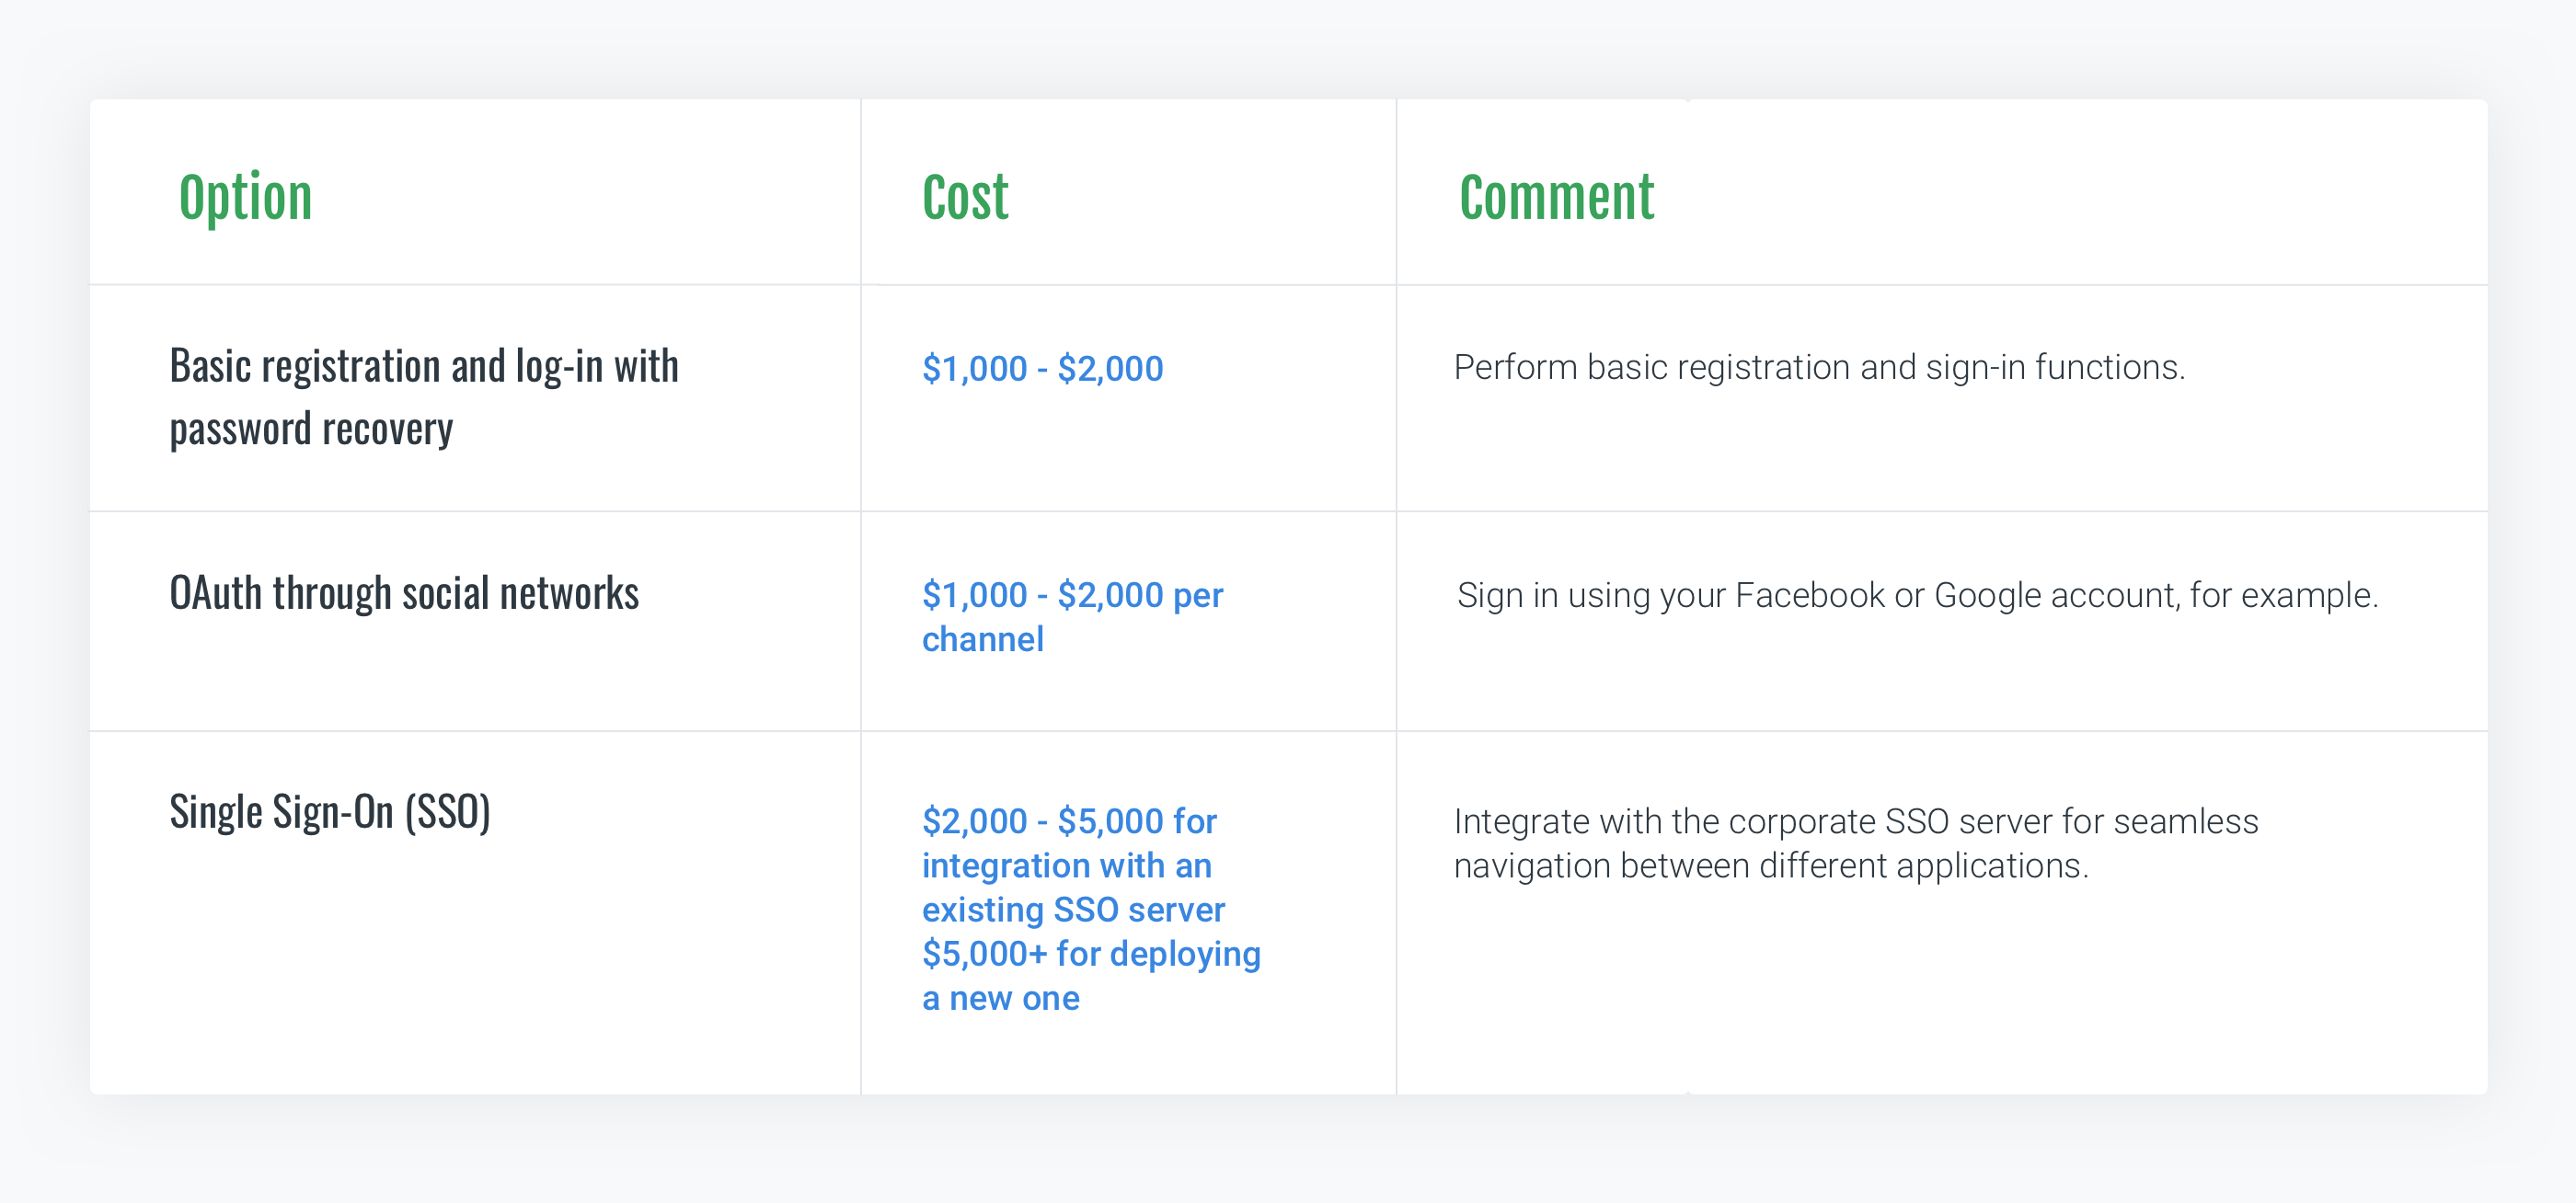Click the "Integrate with the corporate SSO" line

1855,821
